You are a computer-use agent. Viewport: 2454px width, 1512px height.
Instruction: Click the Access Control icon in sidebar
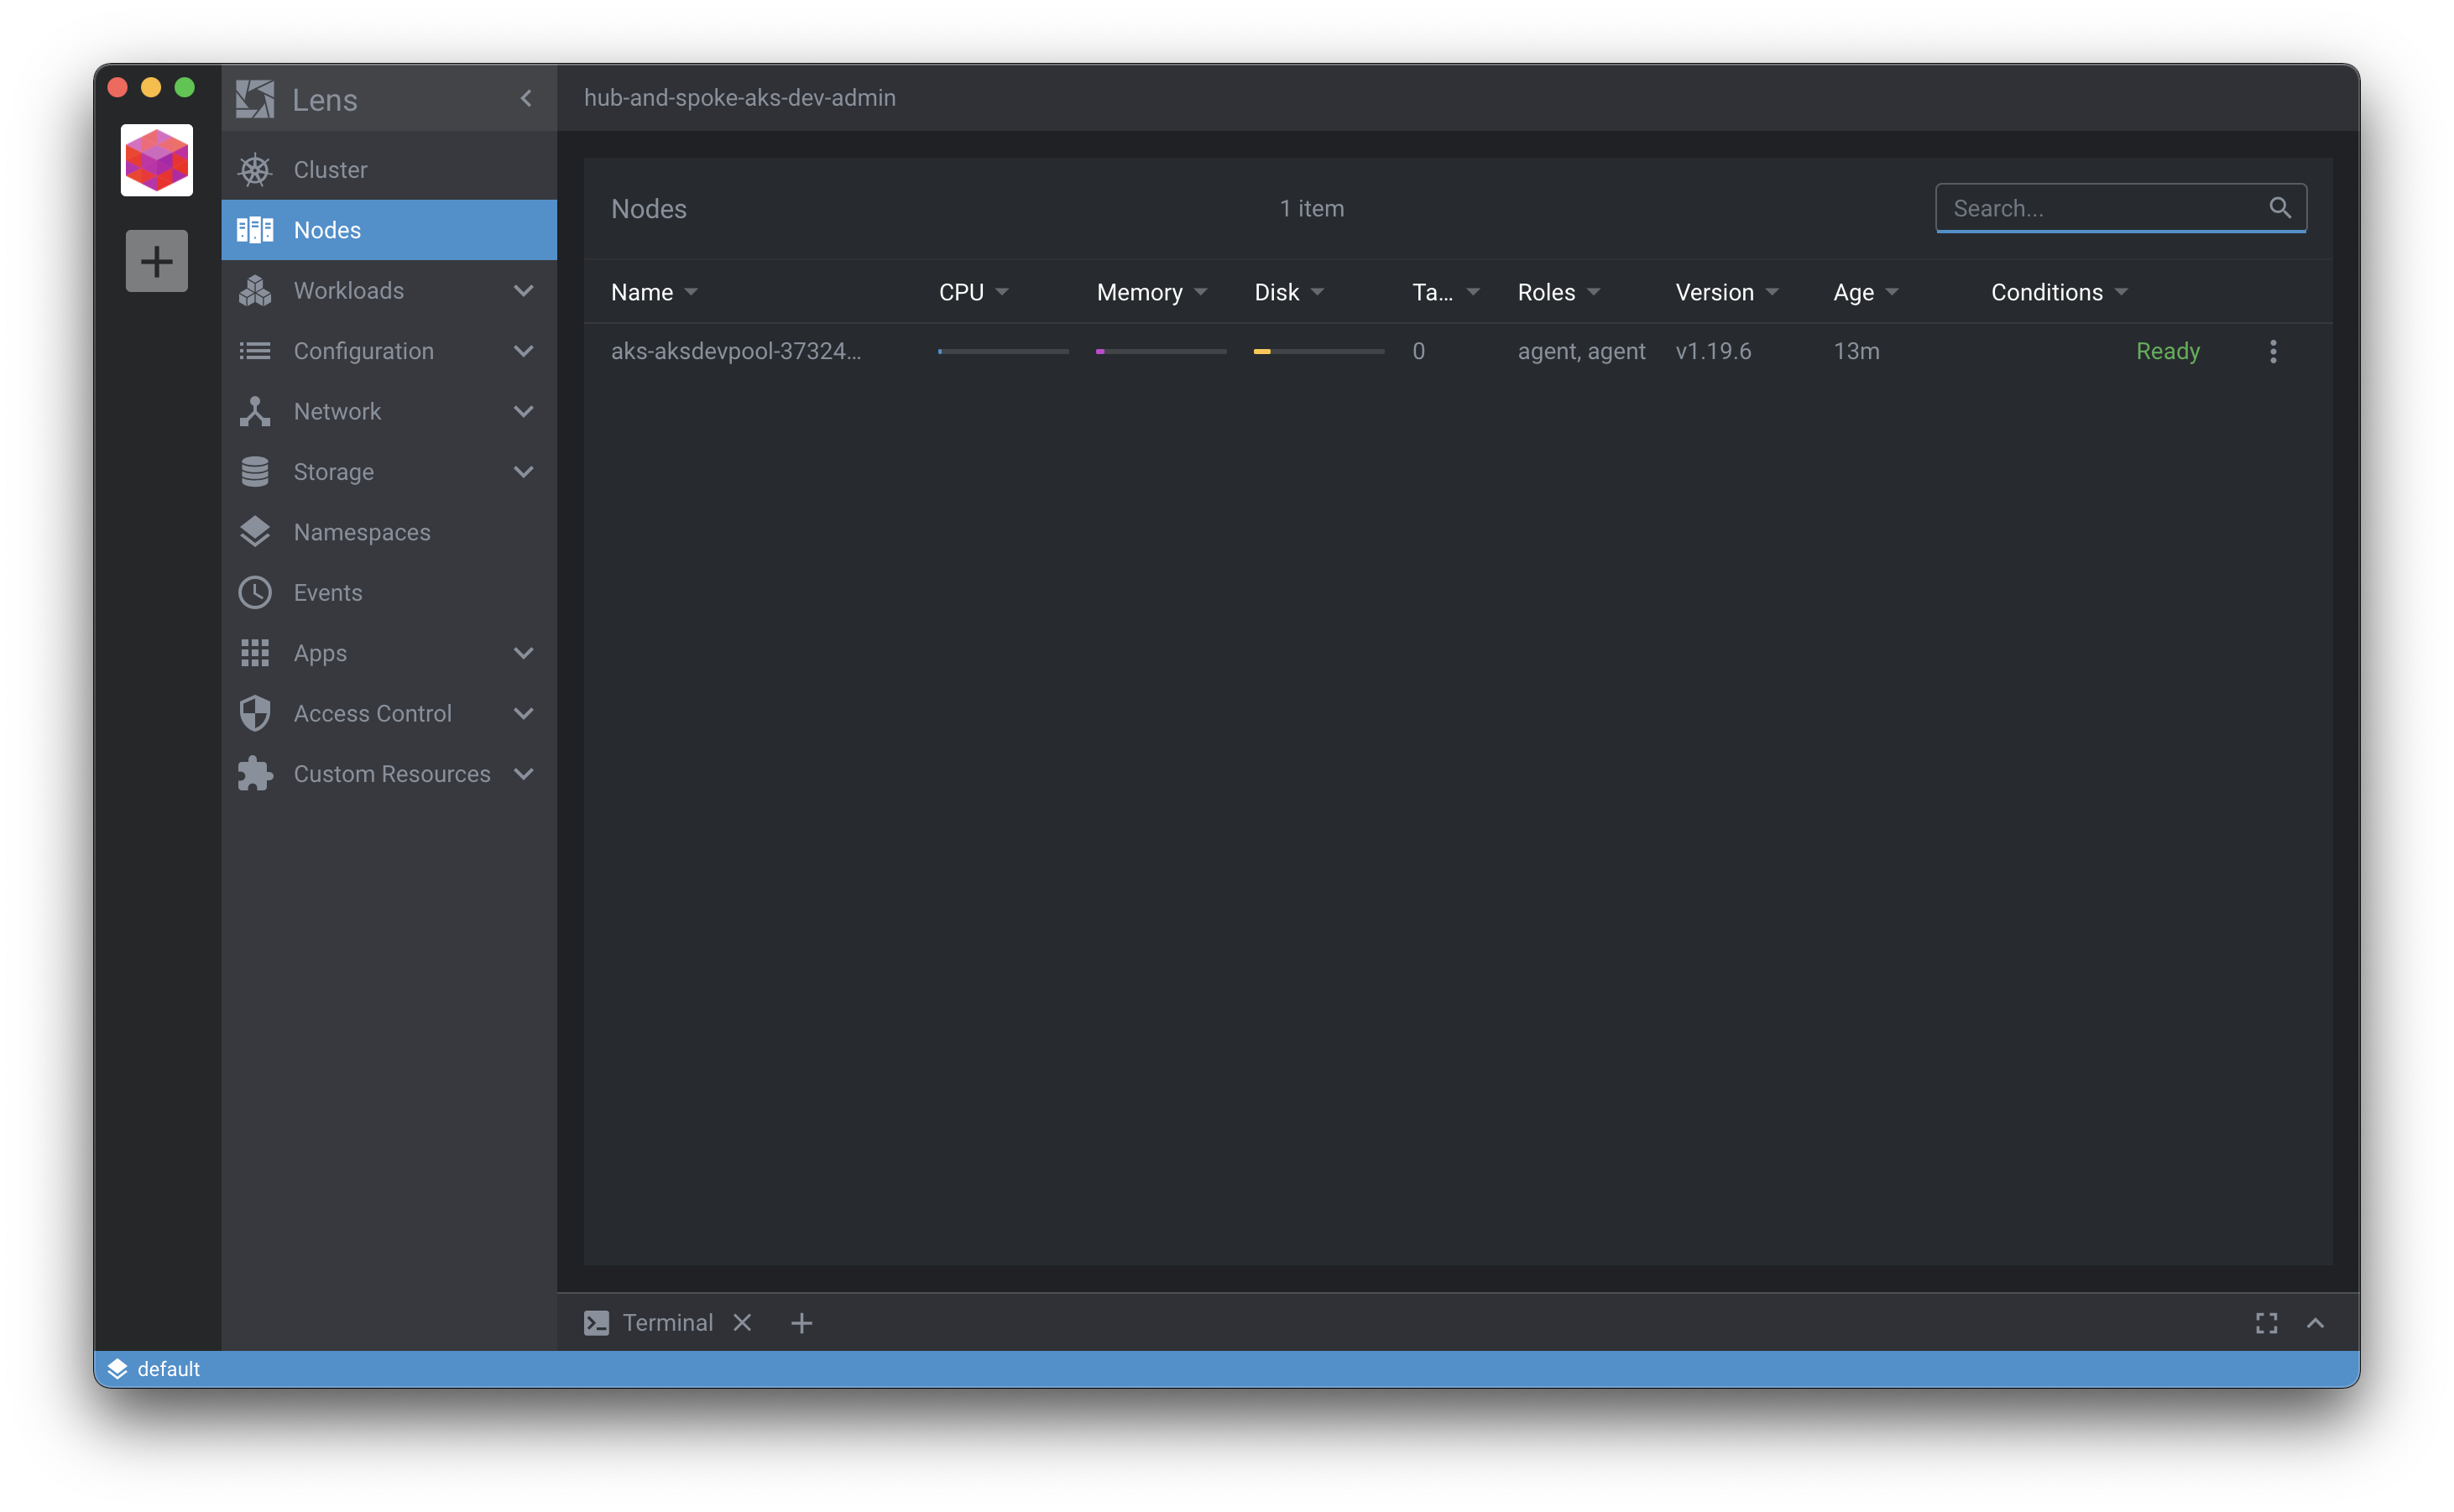[254, 713]
